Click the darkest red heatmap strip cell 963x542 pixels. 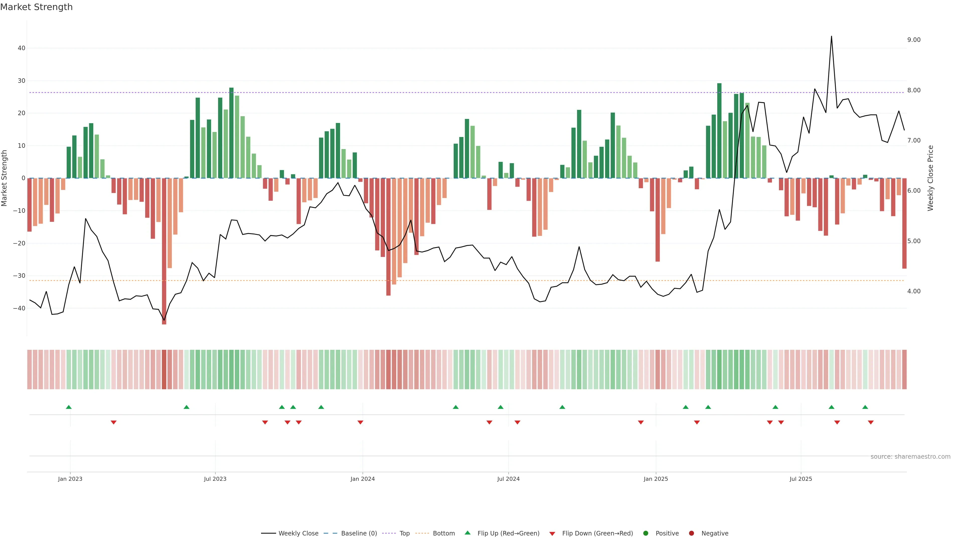(164, 369)
